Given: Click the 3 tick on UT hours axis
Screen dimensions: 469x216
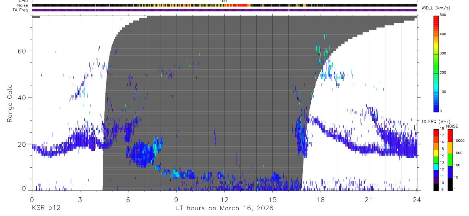Looking at the screenshot, I should tap(79, 199).
